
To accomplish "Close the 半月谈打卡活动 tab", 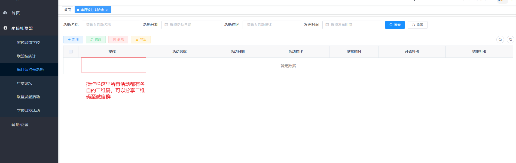I will tap(107, 10).
